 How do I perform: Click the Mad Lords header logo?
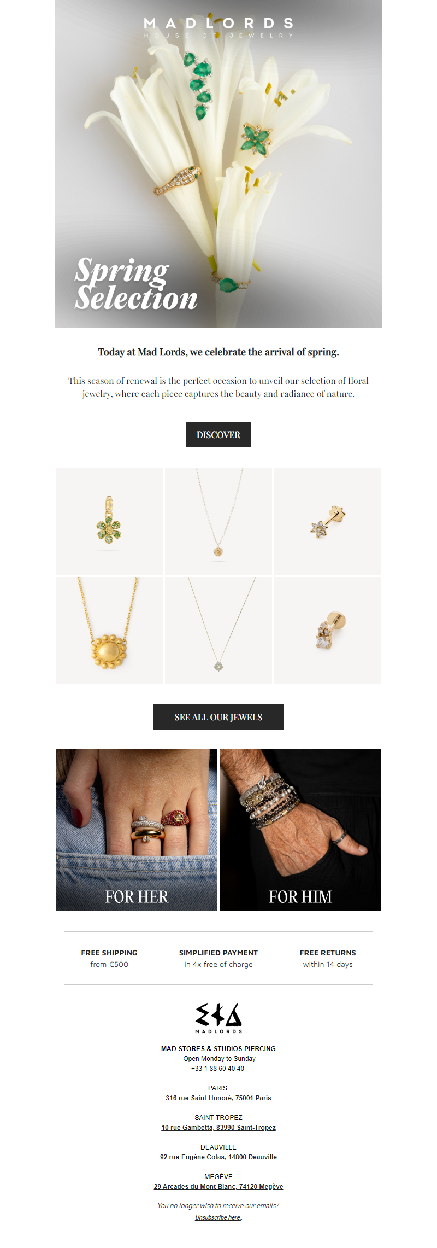[218, 27]
